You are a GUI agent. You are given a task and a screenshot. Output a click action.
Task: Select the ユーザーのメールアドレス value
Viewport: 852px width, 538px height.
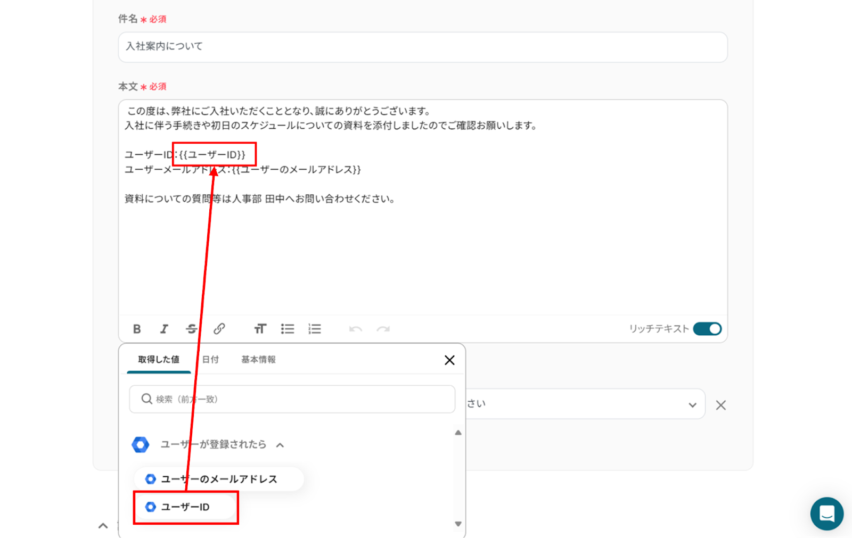219,479
